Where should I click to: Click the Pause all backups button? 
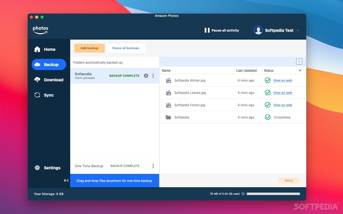point(126,48)
